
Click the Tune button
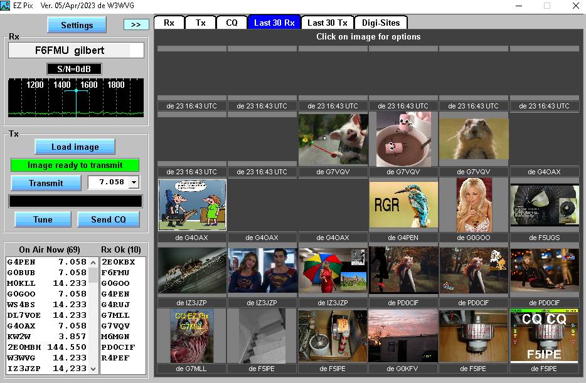(43, 219)
